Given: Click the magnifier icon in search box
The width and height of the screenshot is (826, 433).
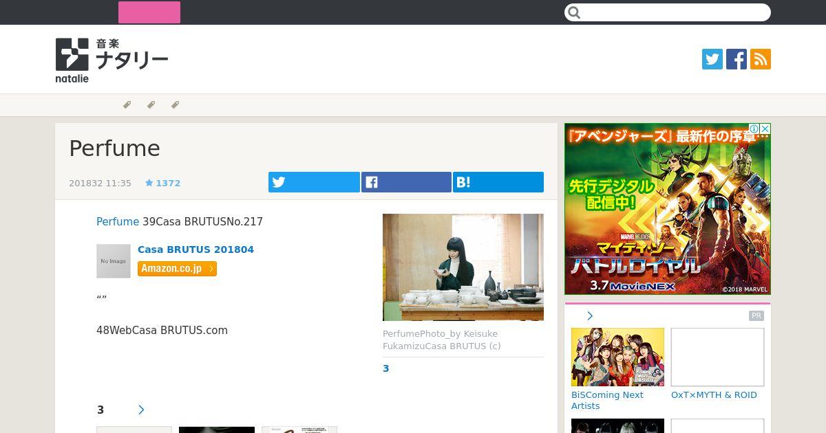Looking at the screenshot, I should pos(575,12).
